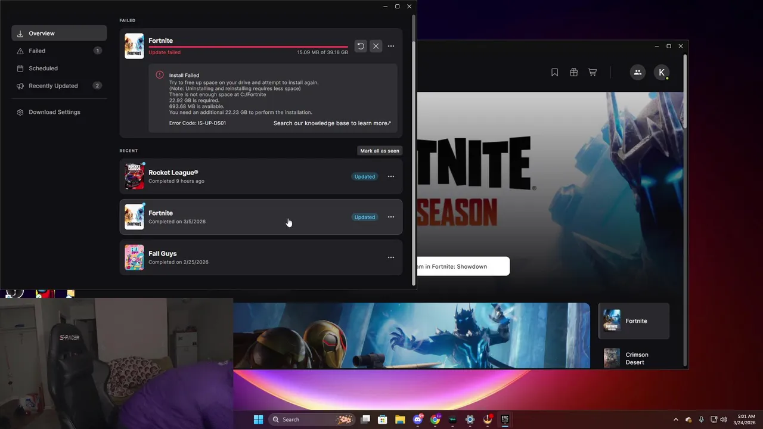Viewport: 763px width, 429px height.
Task: Open the Windows Start menu
Action: click(258, 419)
